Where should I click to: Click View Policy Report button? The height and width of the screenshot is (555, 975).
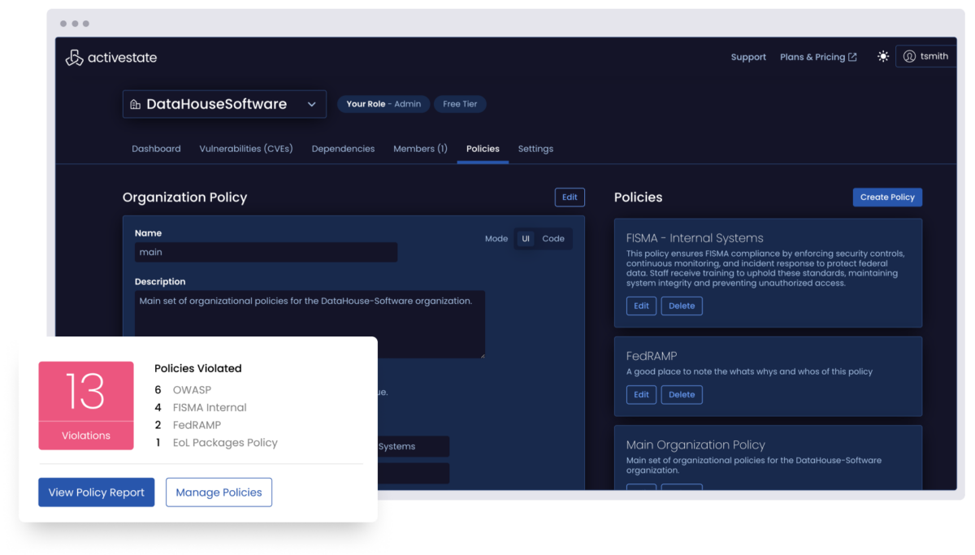(96, 492)
